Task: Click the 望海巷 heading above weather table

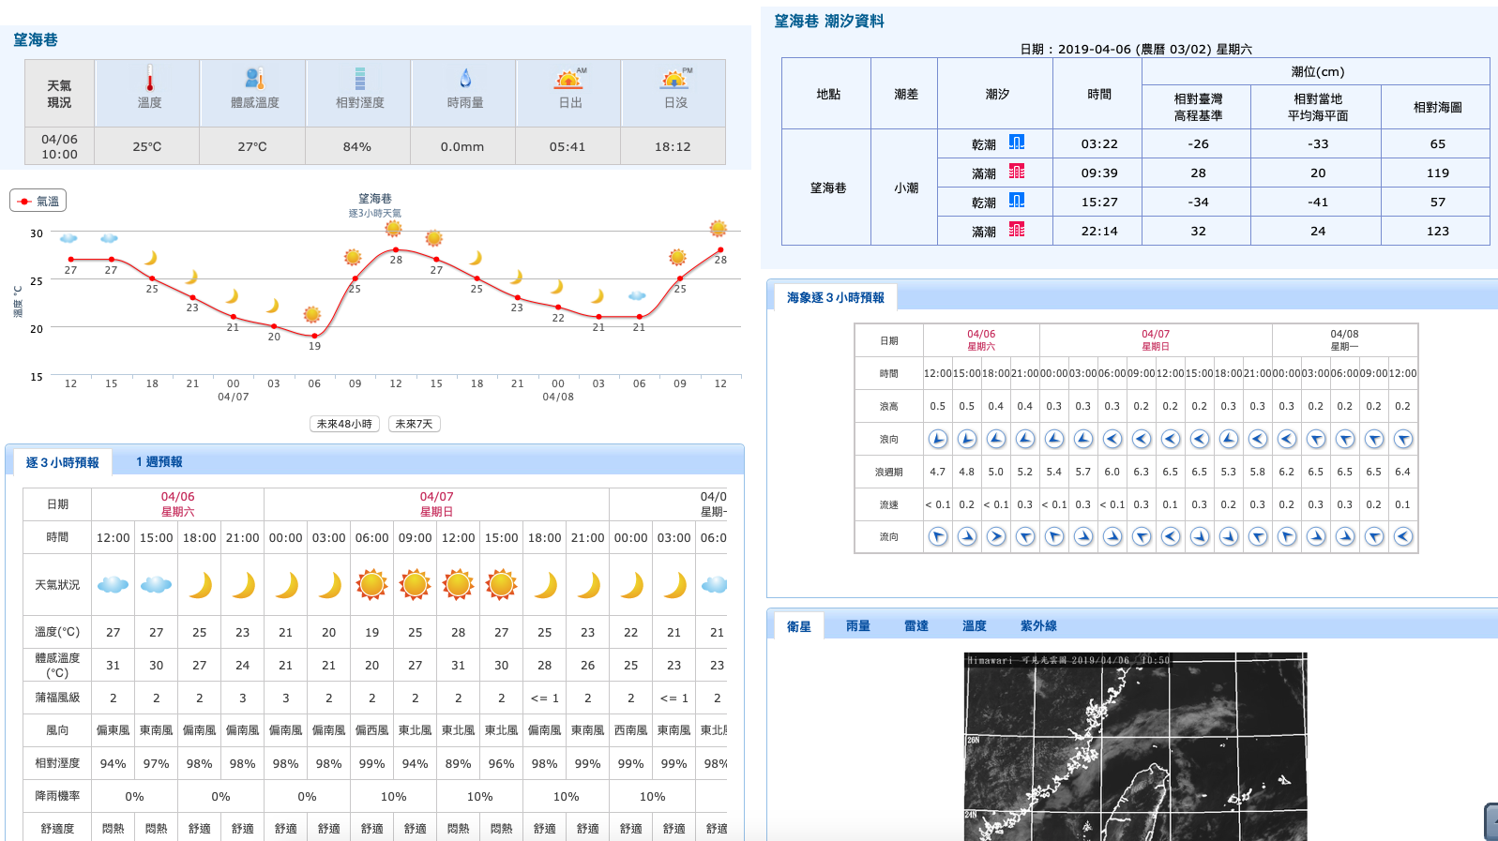Action: pos(36,40)
